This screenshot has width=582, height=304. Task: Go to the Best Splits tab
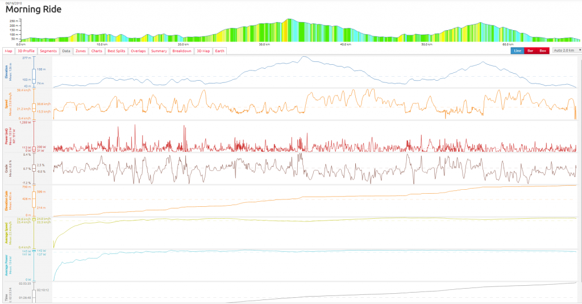[117, 51]
